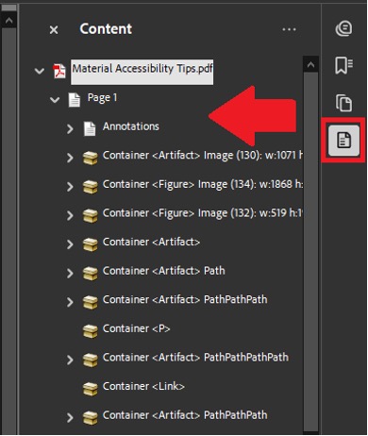The image size is (368, 436).
Task: Click the Content tree vertical scrollbar track
Action: (x=310, y=252)
